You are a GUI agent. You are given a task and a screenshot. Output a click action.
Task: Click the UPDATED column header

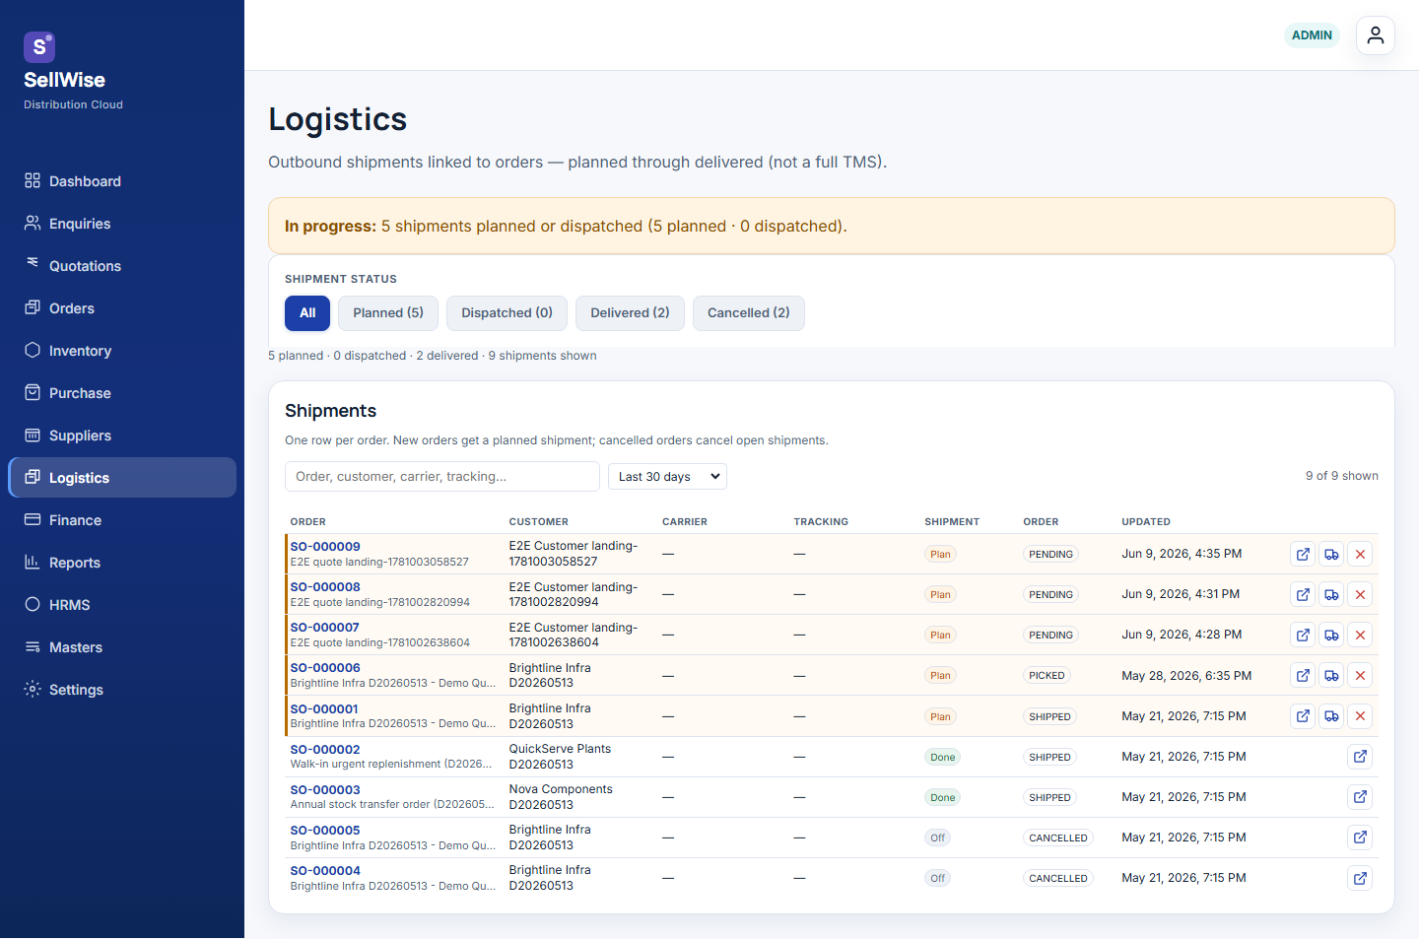1146,522
